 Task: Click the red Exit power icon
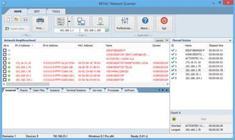coord(164,24)
